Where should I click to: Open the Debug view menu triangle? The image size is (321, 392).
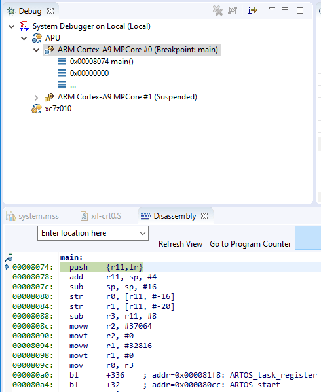tap(272, 9)
